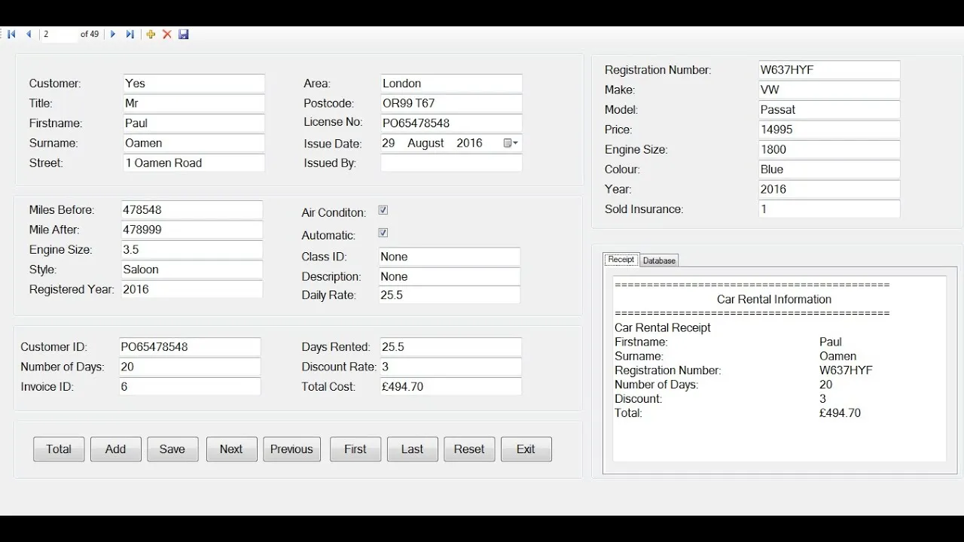Edit Registration Number field W637HYF
The width and height of the screenshot is (964, 542).
point(829,70)
